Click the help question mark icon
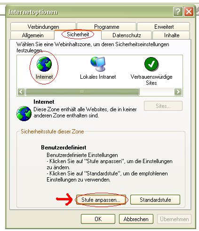This screenshot has height=231, width=199. coord(178,11)
